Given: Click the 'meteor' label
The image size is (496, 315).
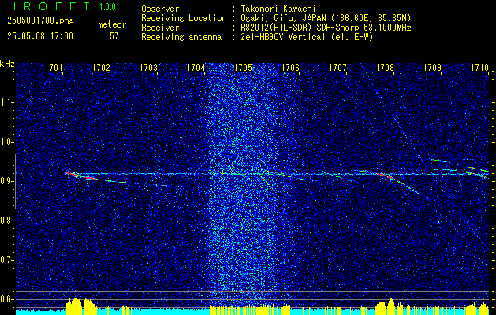Looking at the screenshot, I should 112,24.
